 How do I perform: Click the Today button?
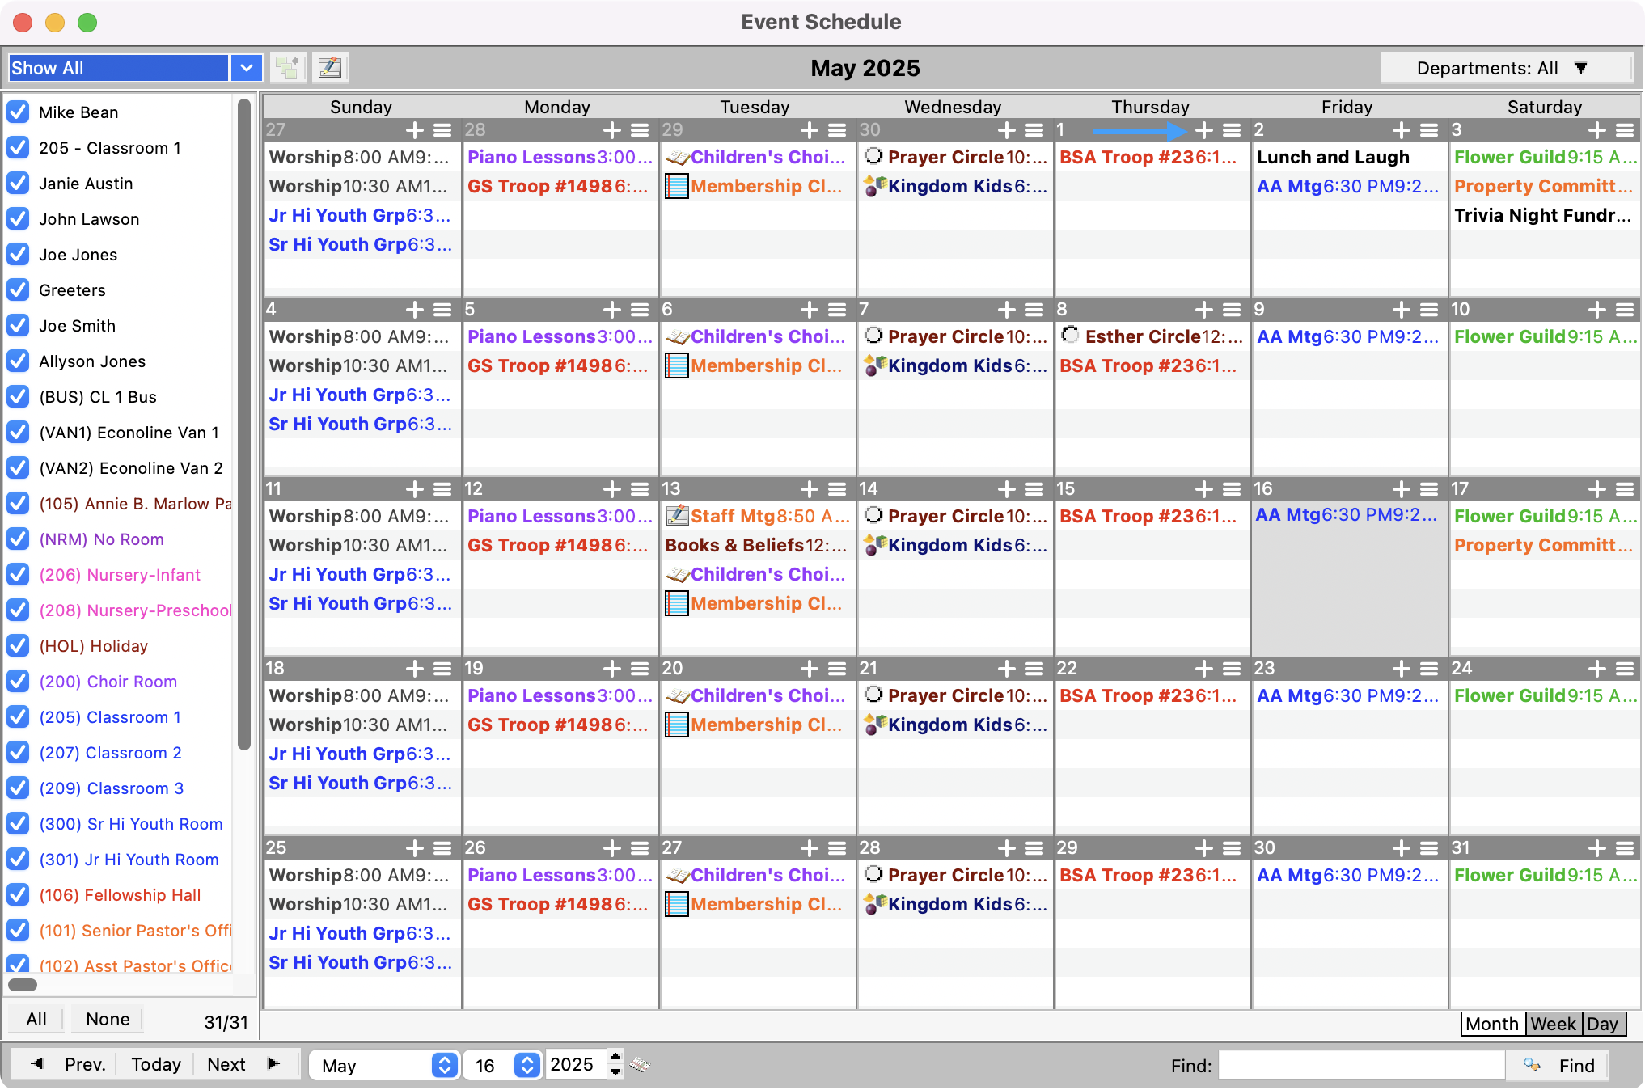[x=156, y=1064]
